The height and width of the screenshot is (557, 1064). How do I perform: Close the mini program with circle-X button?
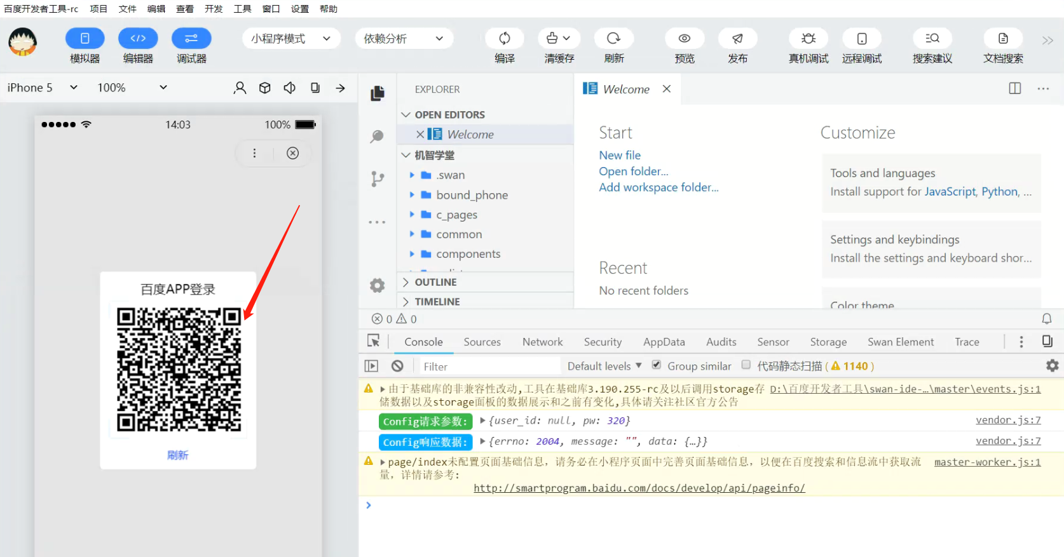pos(292,153)
